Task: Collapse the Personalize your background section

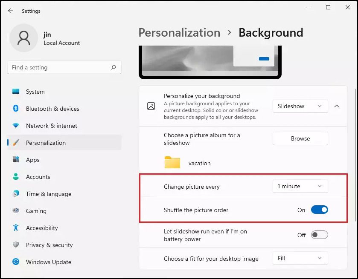Action: point(337,106)
